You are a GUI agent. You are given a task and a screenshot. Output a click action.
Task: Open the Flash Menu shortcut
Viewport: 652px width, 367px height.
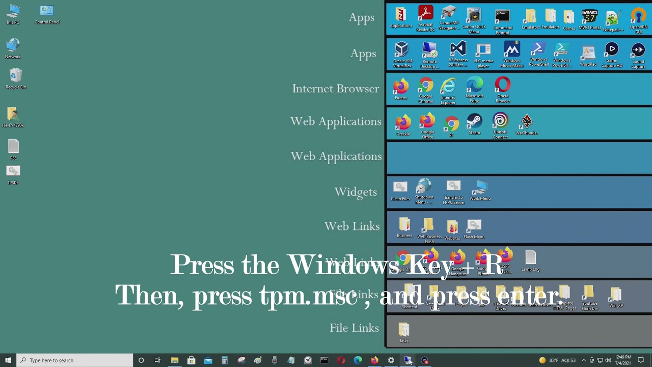tap(474, 229)
